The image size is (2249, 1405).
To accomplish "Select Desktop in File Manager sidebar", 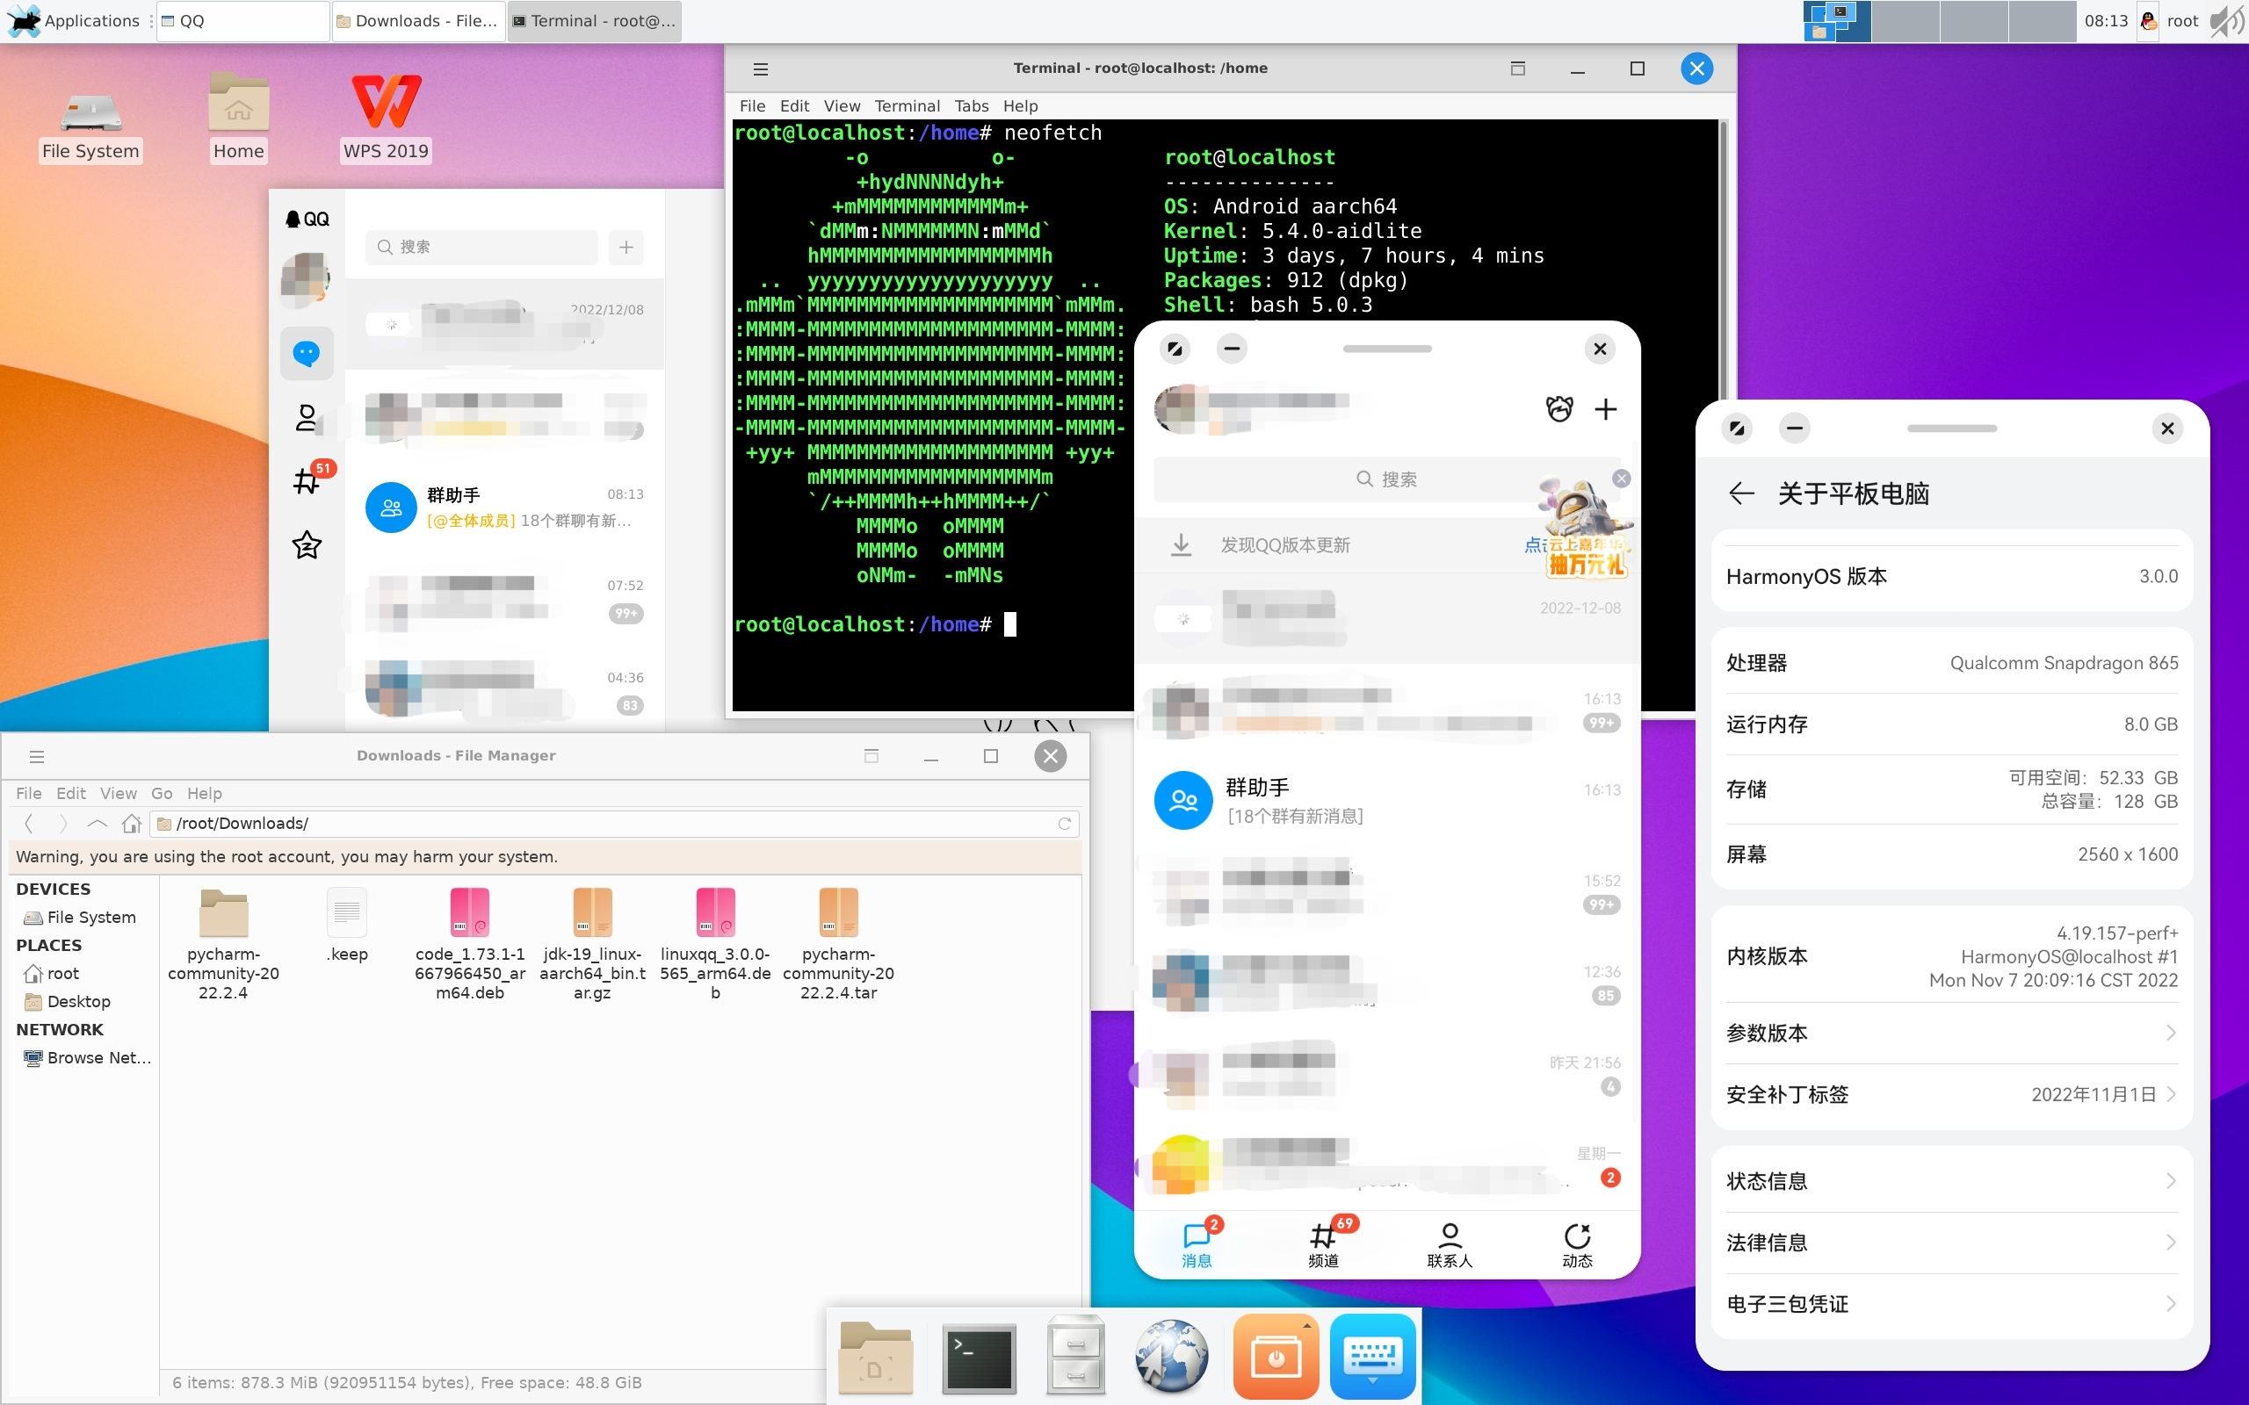I will pyautogui.click(x=68, y=1001).
